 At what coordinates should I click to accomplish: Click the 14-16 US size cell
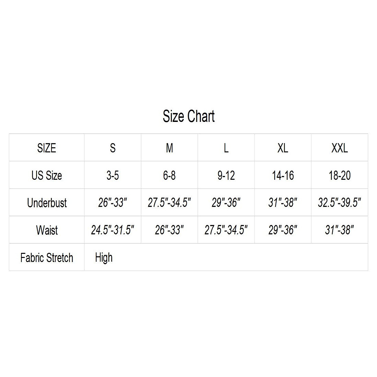[283, 175]
